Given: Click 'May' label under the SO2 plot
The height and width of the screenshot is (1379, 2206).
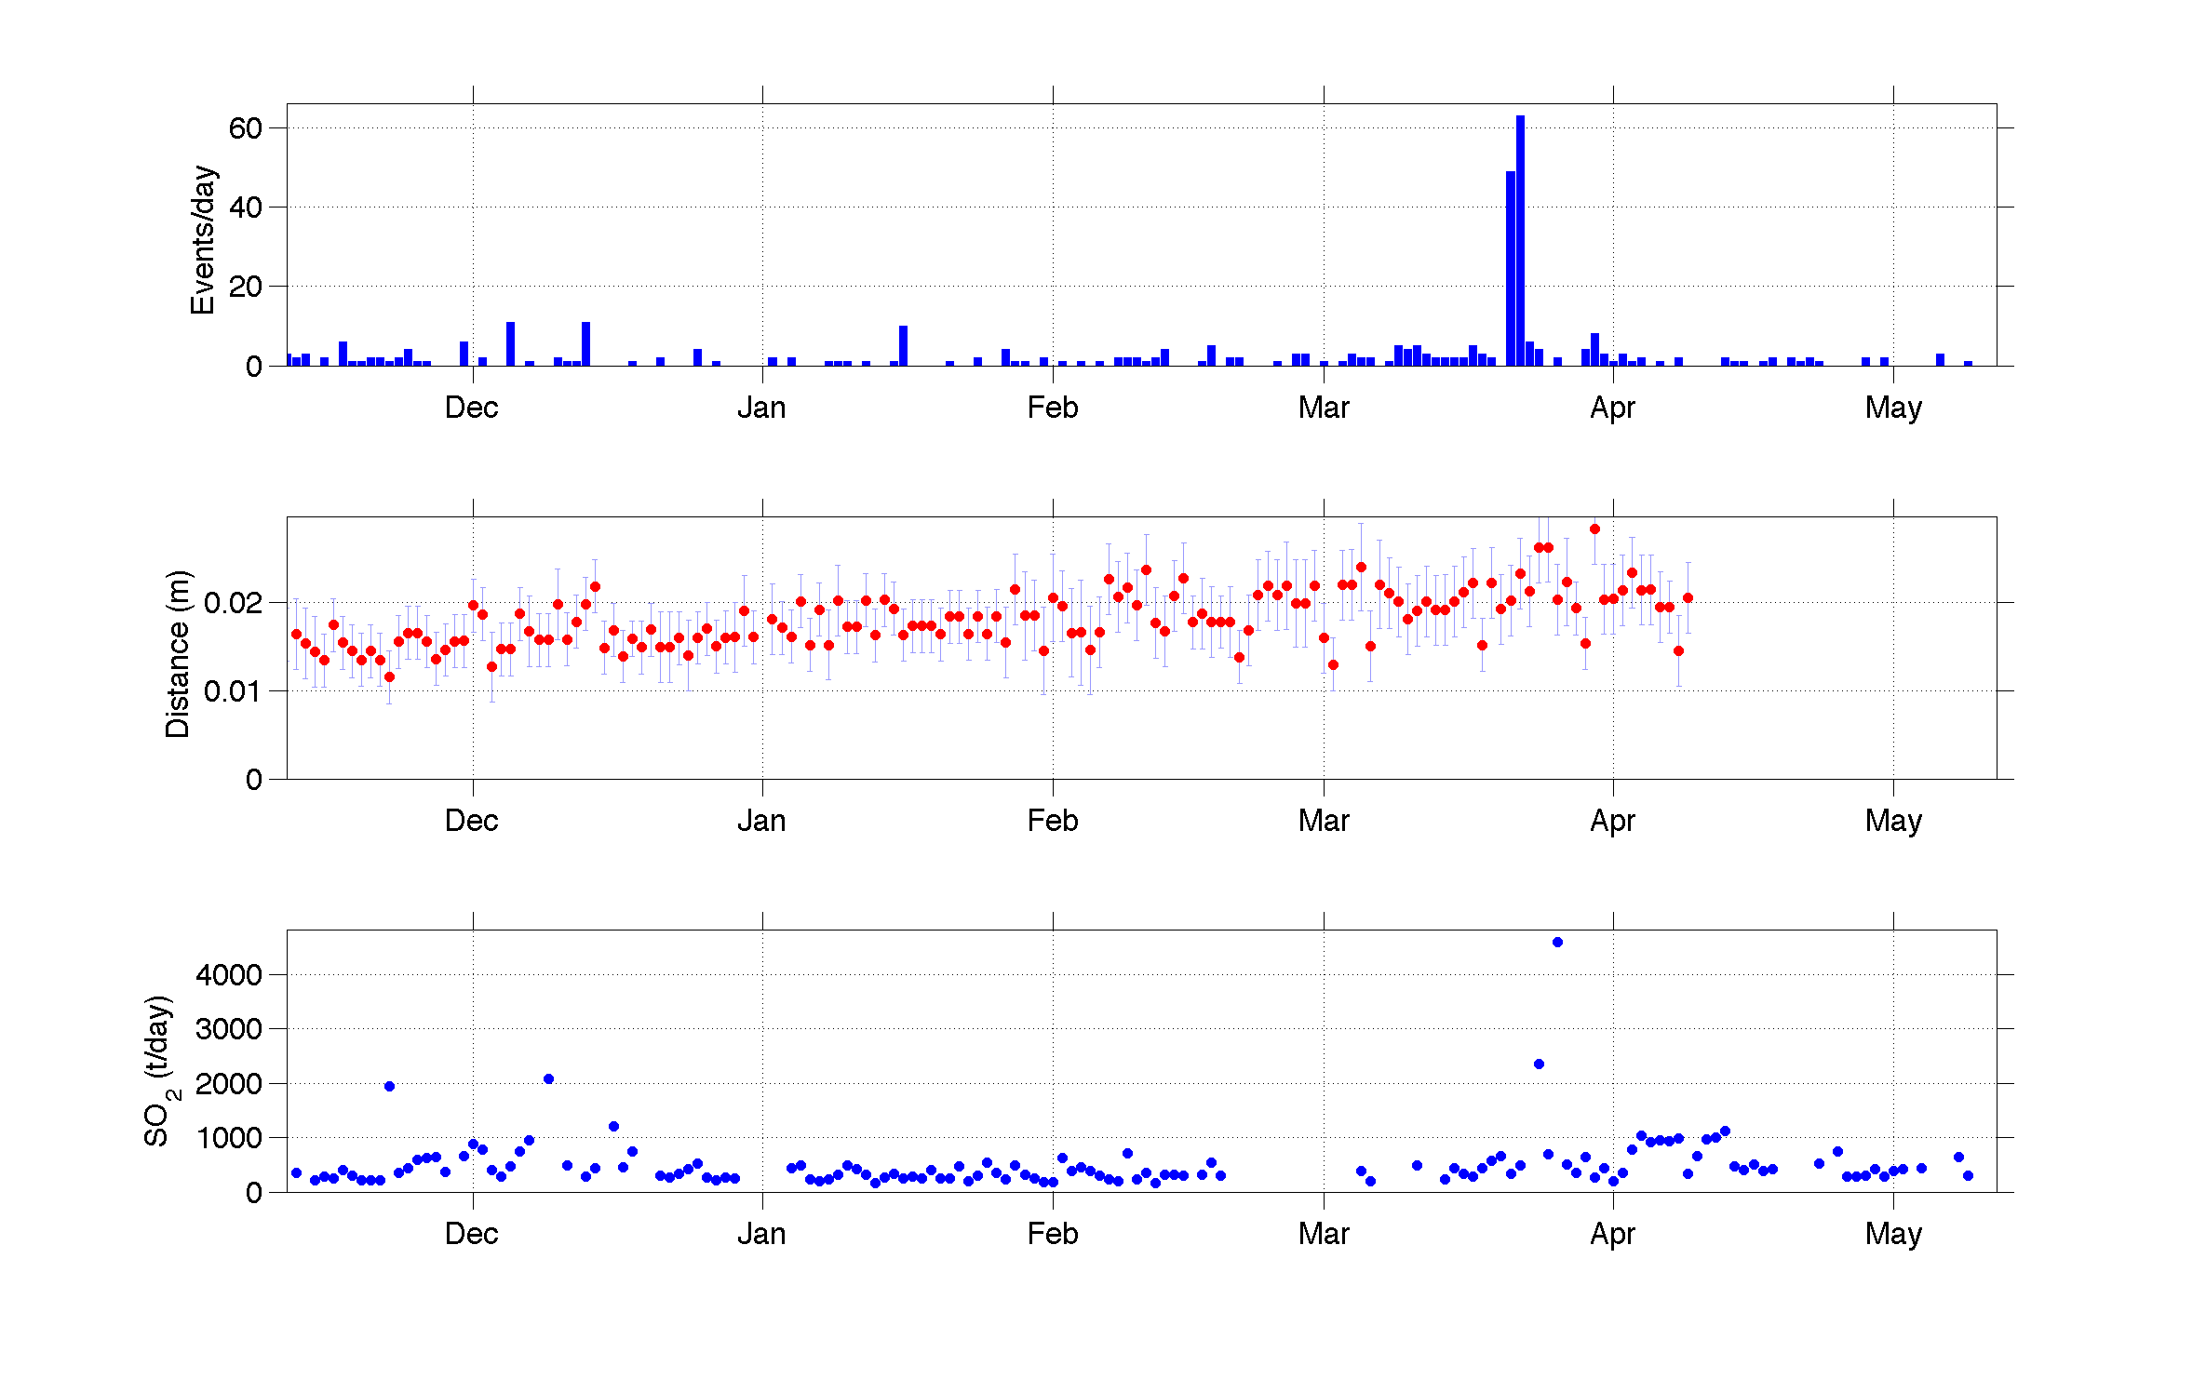Looking at the screenshot, I should tap(1893, 1234).
